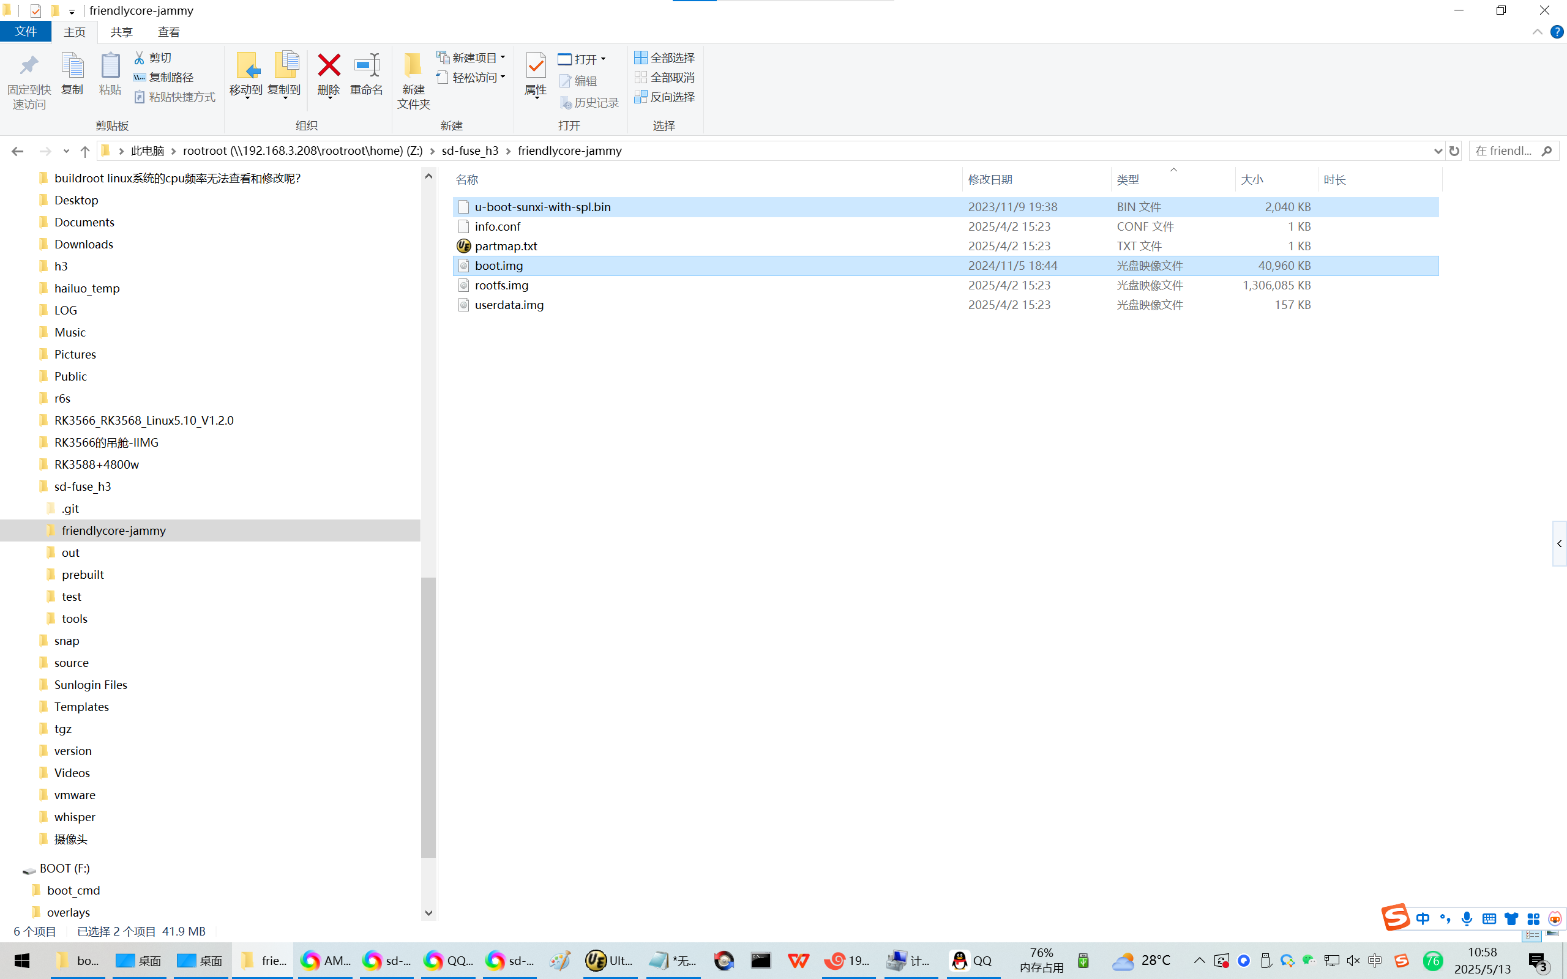Click the red Delete (删除) icon
1567x979 pixels.
[x=328, y=66]
